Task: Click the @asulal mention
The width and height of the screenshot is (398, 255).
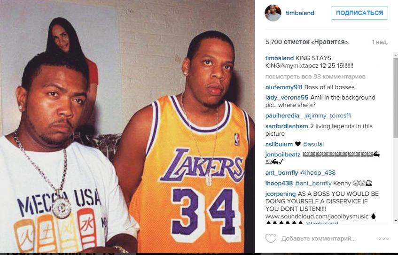Action: coord(313,144)
